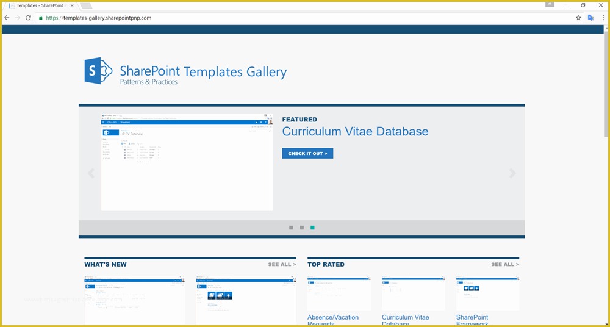Click the featured HR CV Database screenshot
The height and width of the screenshot is (327, 610).
click(187, 162)
